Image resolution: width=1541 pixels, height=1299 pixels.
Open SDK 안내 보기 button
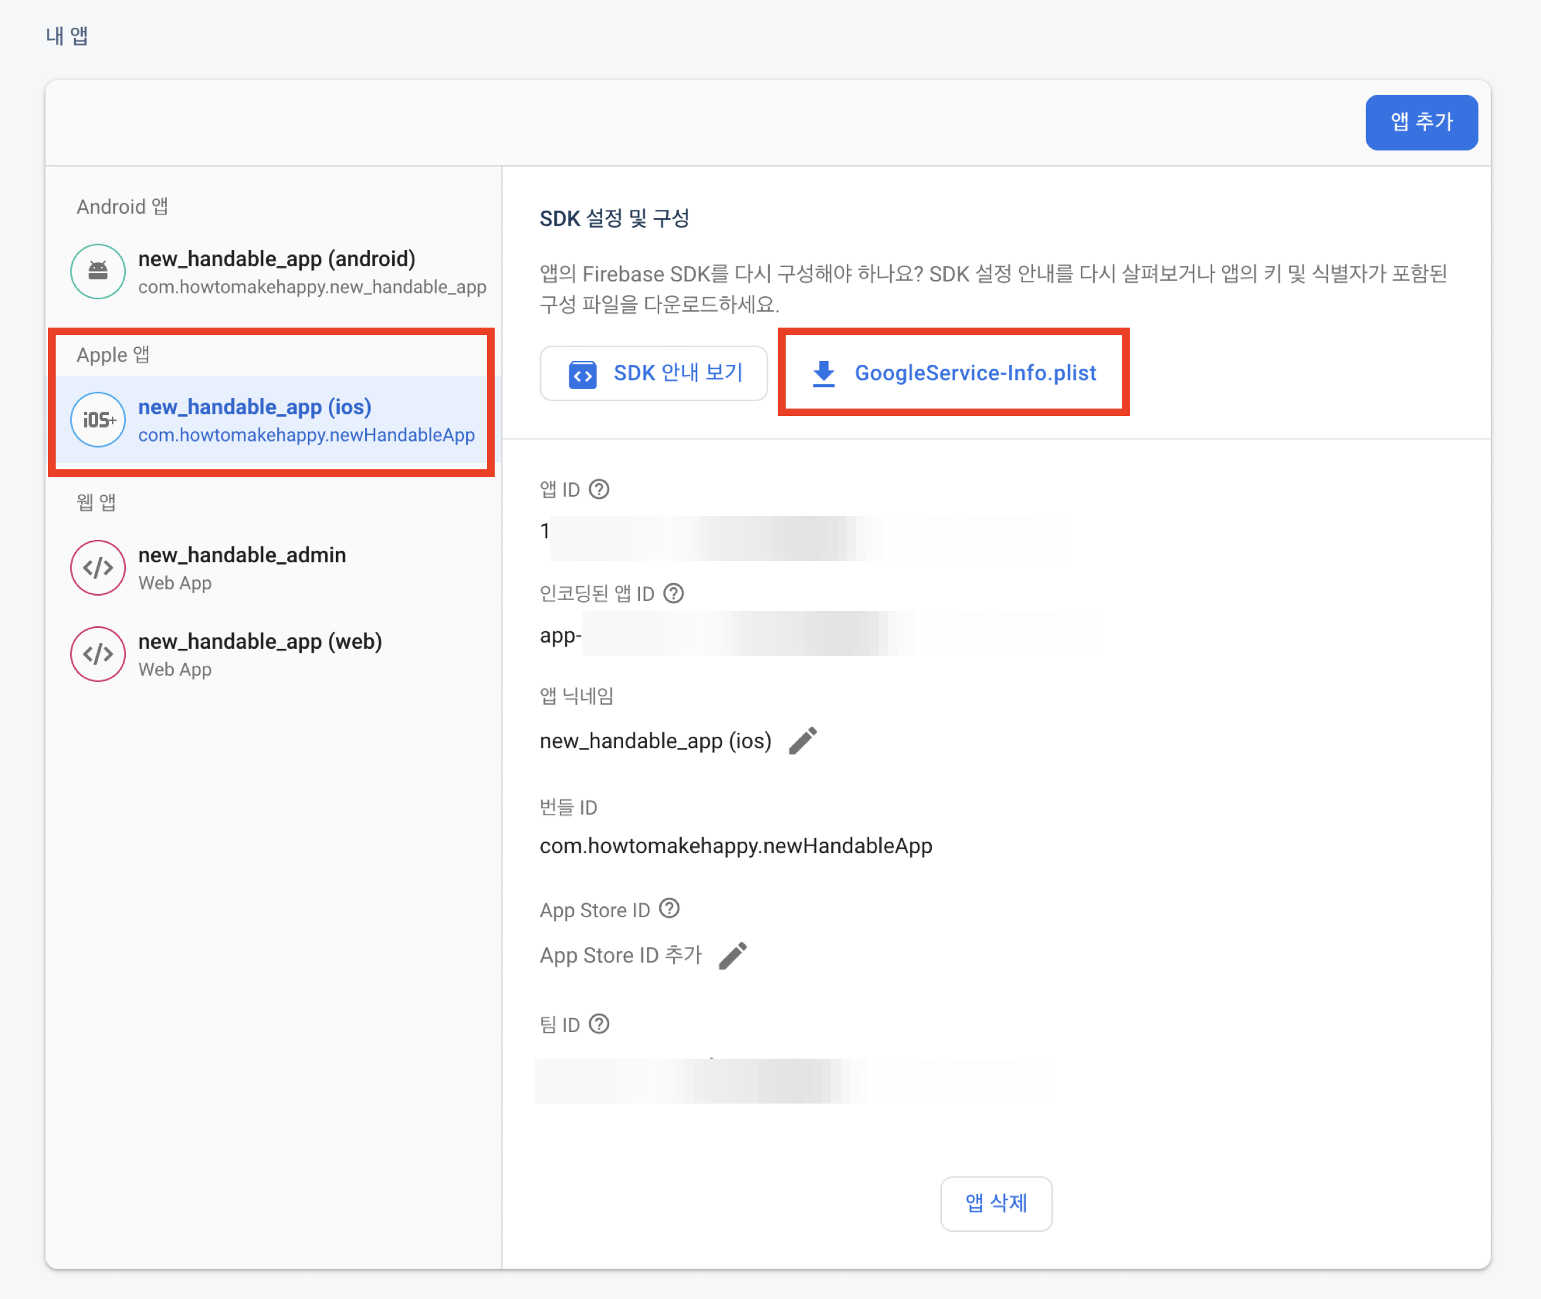653,373
